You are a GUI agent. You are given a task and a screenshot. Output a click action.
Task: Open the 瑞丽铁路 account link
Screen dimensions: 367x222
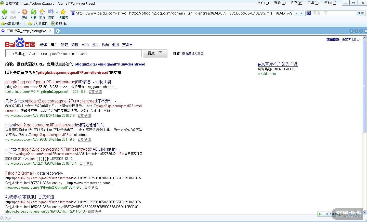[333, 40]
